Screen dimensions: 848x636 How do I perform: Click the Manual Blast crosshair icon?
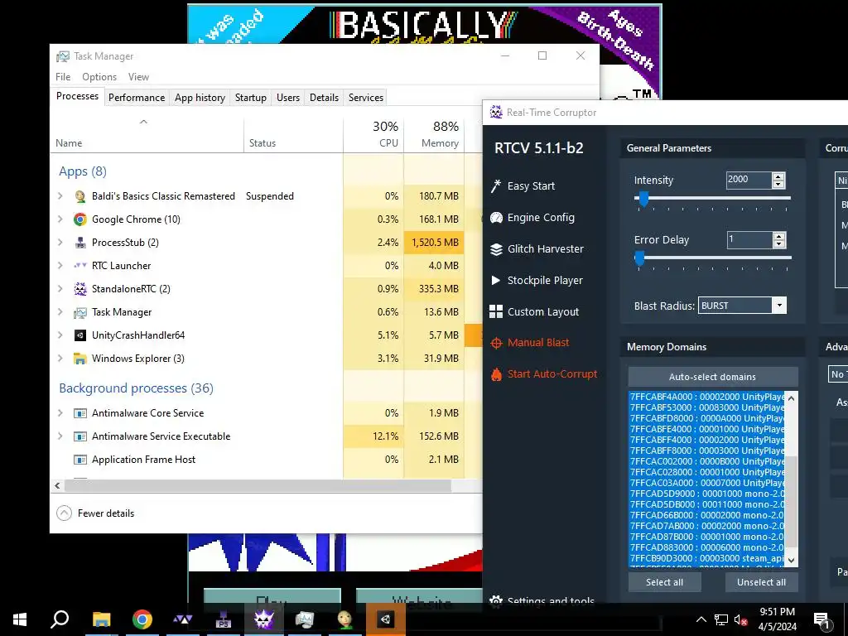tap(496, 343)
